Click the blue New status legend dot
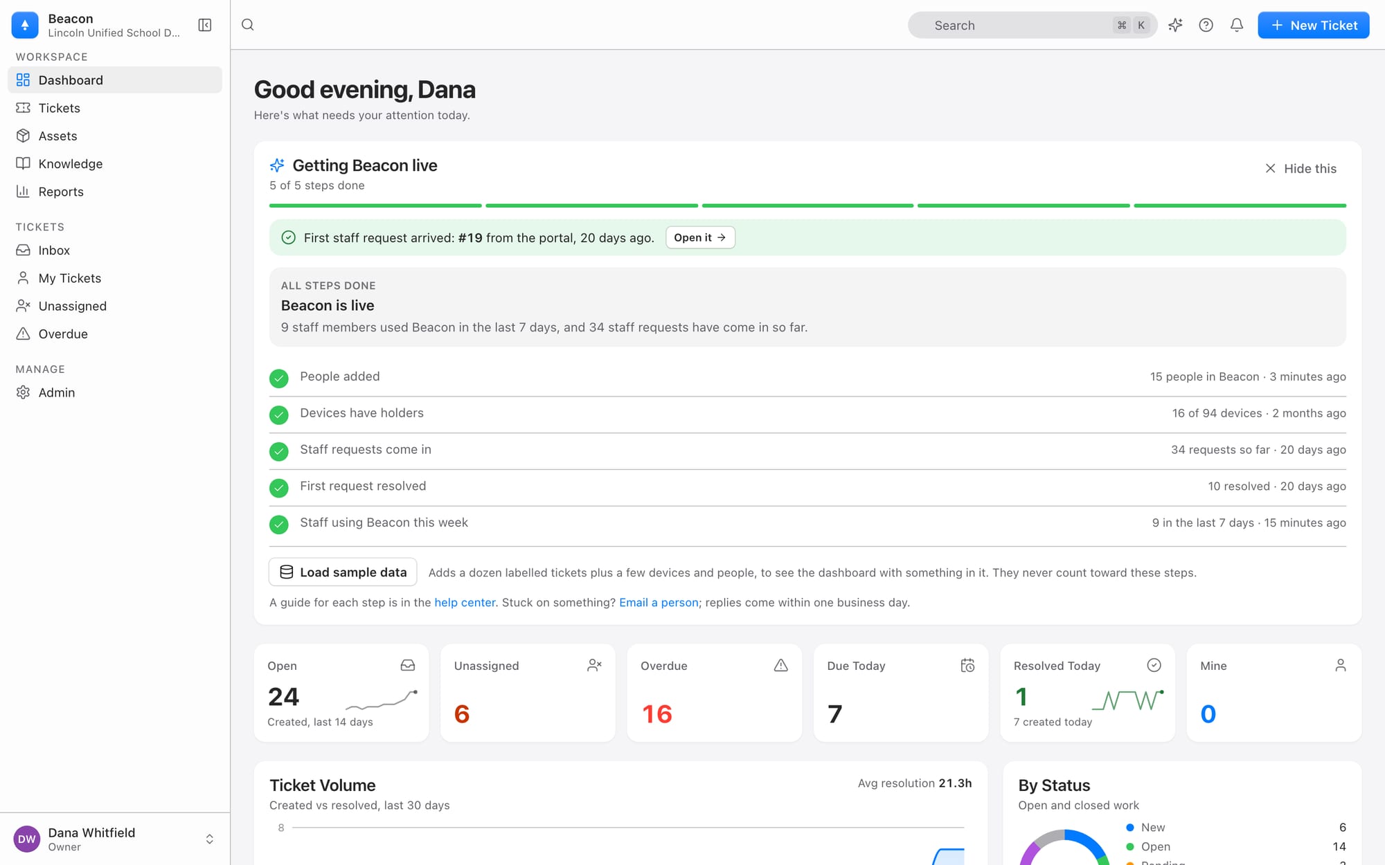The image size is (1385, 865). coord(1130,827)
